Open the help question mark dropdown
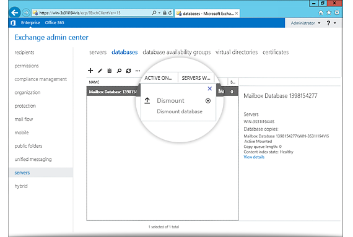 click(331, 23)
